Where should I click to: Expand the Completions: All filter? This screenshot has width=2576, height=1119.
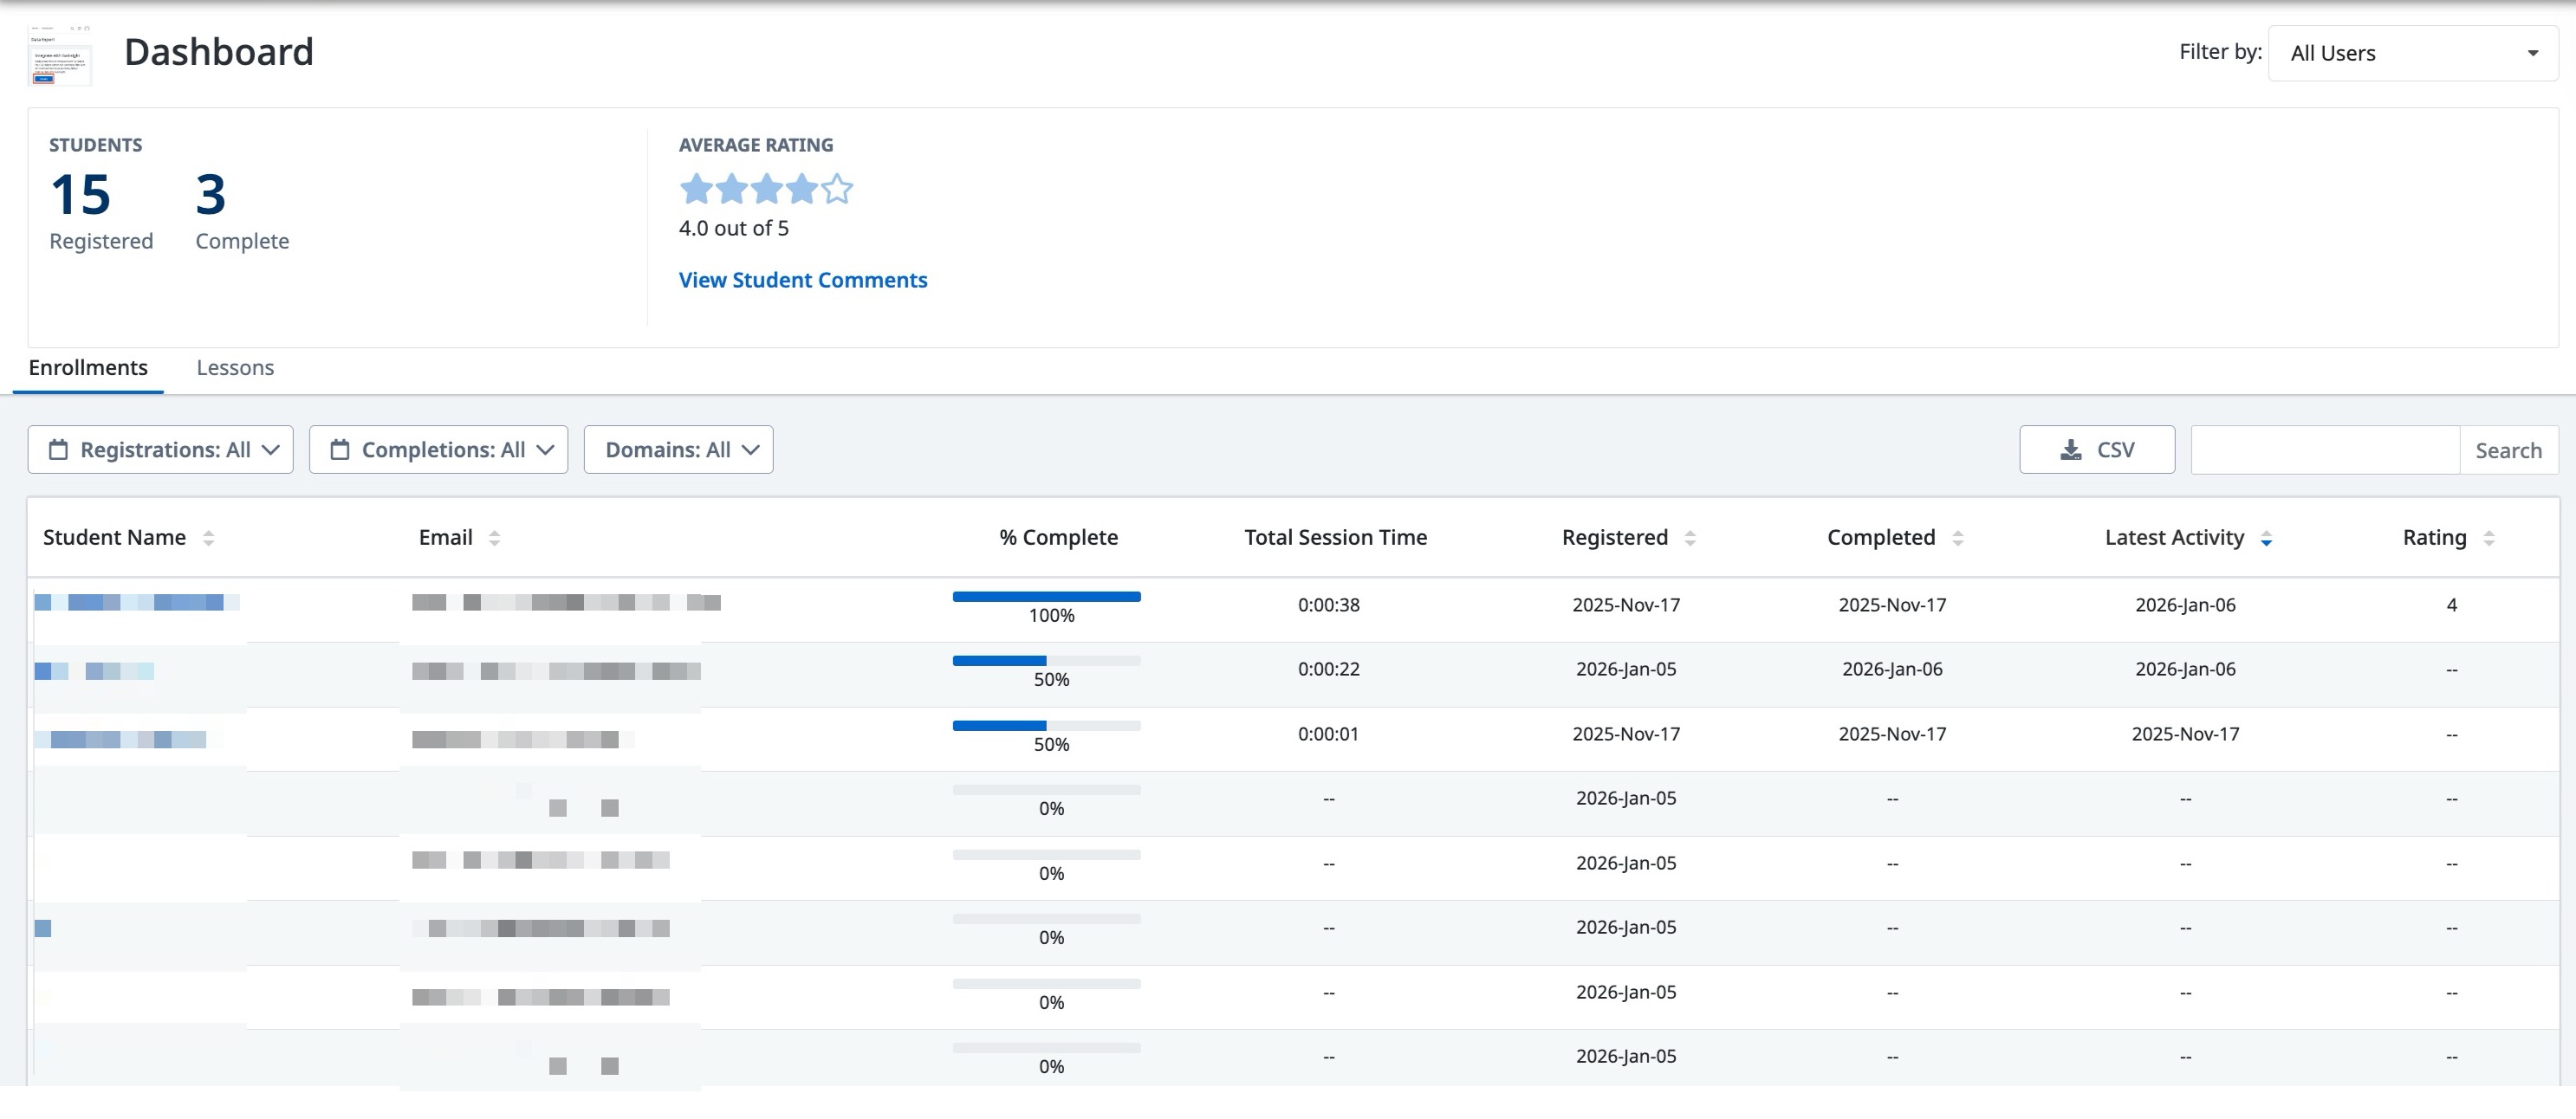[438, 450]
